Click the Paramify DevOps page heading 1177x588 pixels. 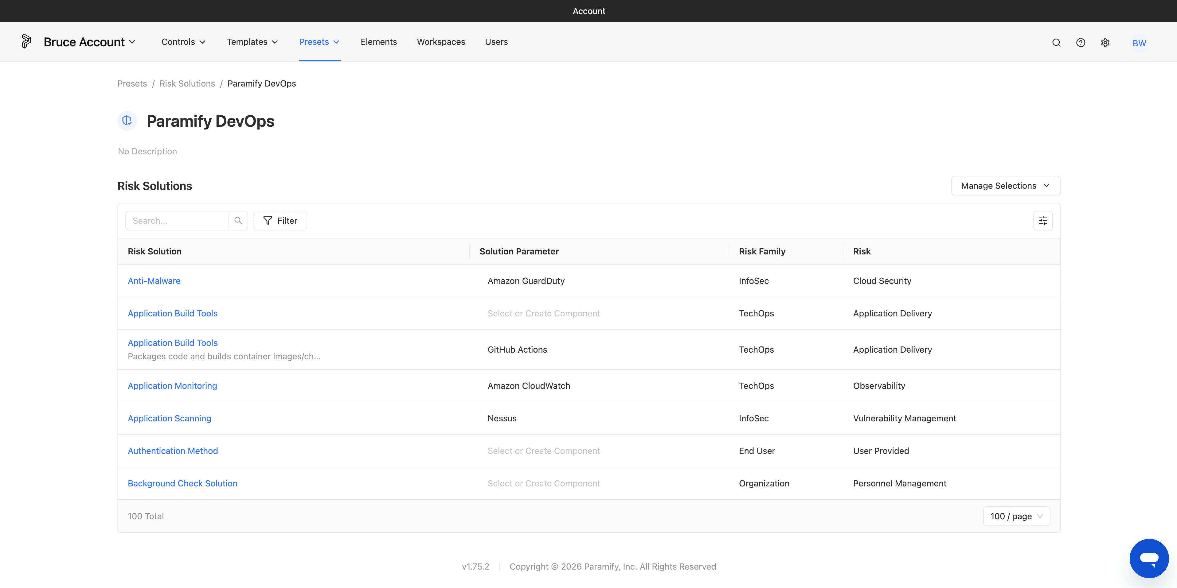(210, 121)
